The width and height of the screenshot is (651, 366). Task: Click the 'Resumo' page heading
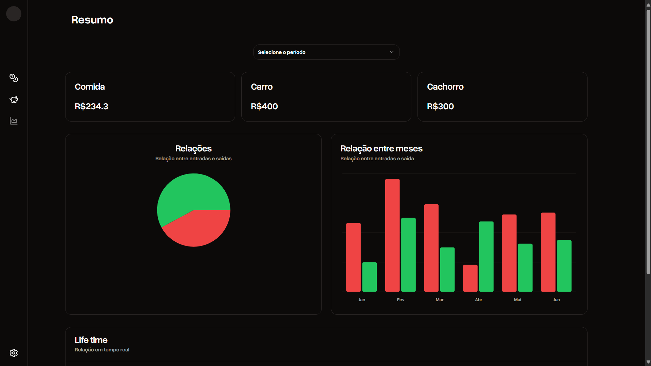pyautogui.click(x=92, y=20)
